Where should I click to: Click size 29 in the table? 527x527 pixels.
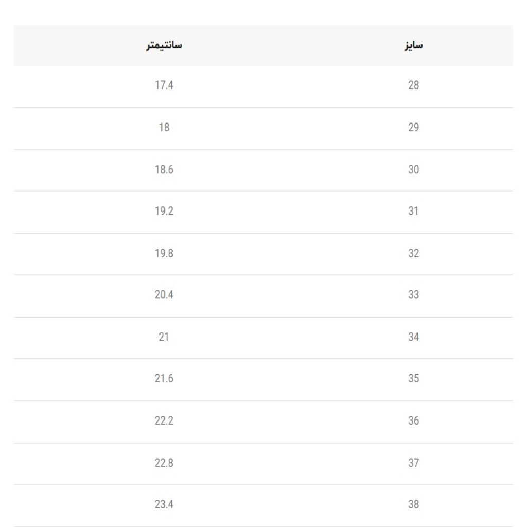(413, 128)
